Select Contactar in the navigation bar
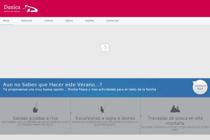The width and height of the screenshot is (210, 140). [112, 21]
